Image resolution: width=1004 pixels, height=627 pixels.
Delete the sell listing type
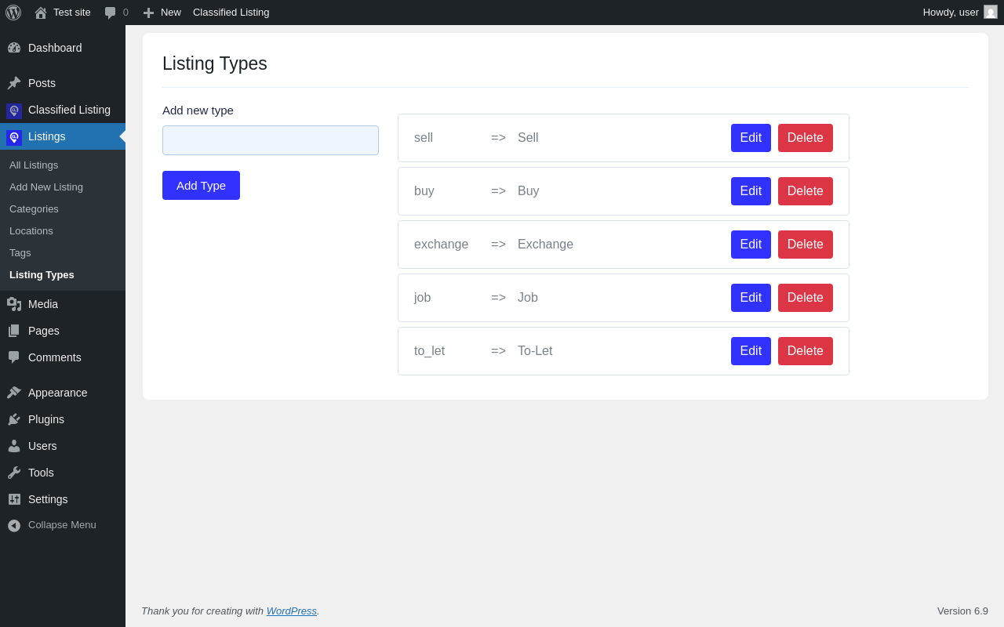805,138
